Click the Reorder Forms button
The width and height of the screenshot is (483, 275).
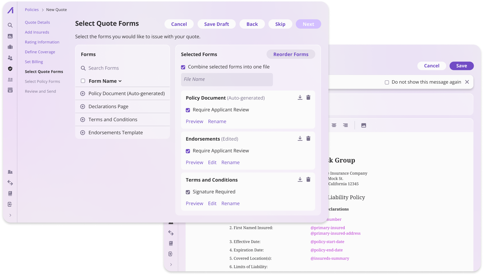tap(291, 54)
